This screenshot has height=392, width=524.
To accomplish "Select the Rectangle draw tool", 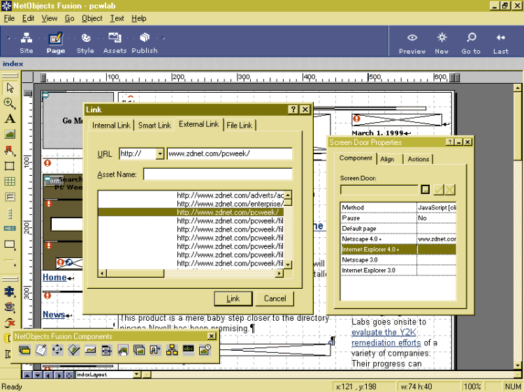I will tap(10, 245).
